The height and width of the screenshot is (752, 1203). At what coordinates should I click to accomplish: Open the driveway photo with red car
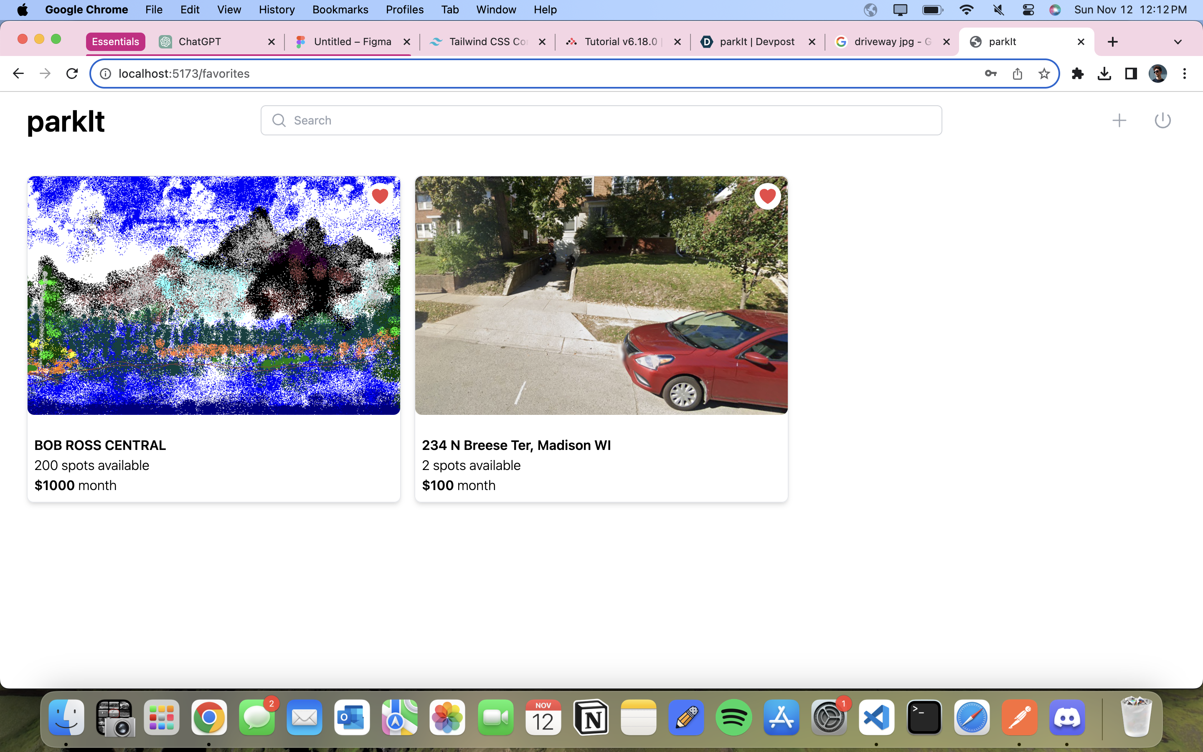tap(601, 295)
